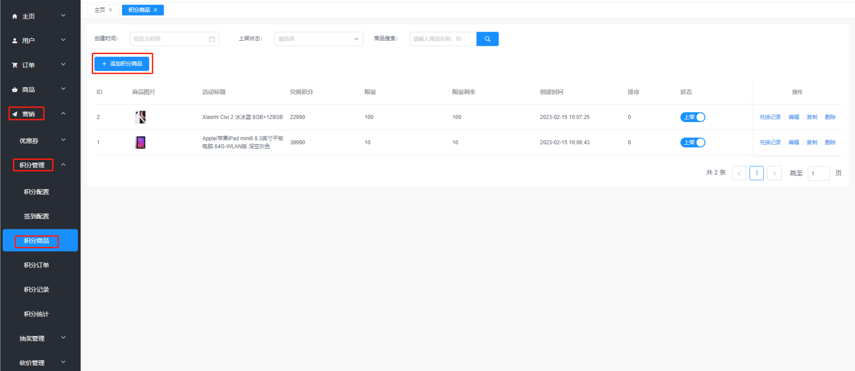Click the 添加积分商品 button
The width and height of the screenshot is (855, 371).
point(122,64)
